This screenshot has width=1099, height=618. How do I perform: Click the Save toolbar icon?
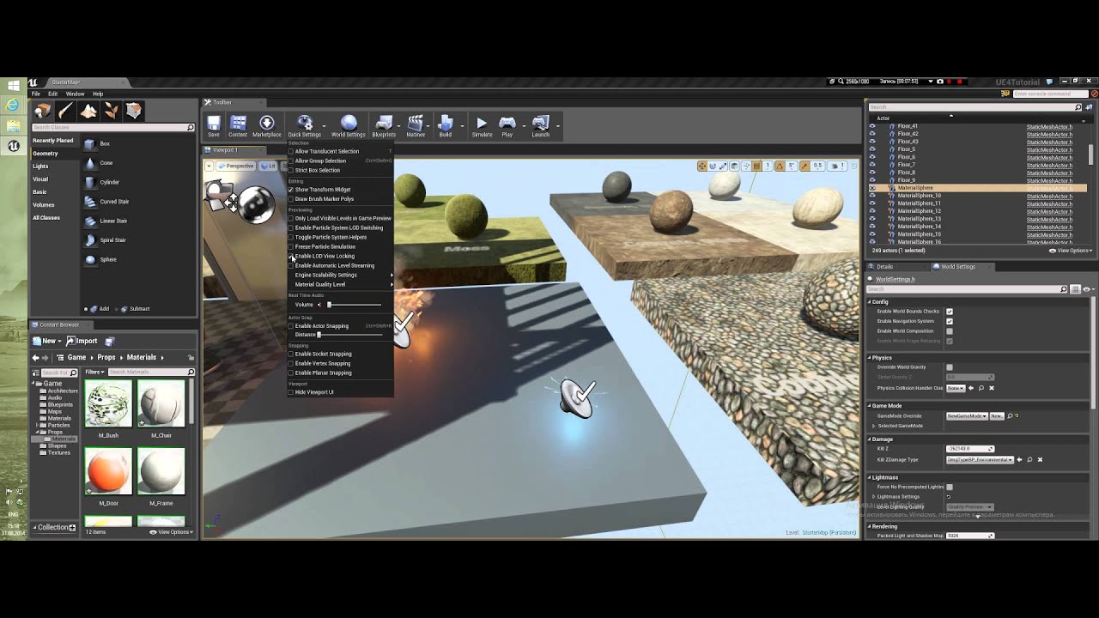tap(214, 126)
